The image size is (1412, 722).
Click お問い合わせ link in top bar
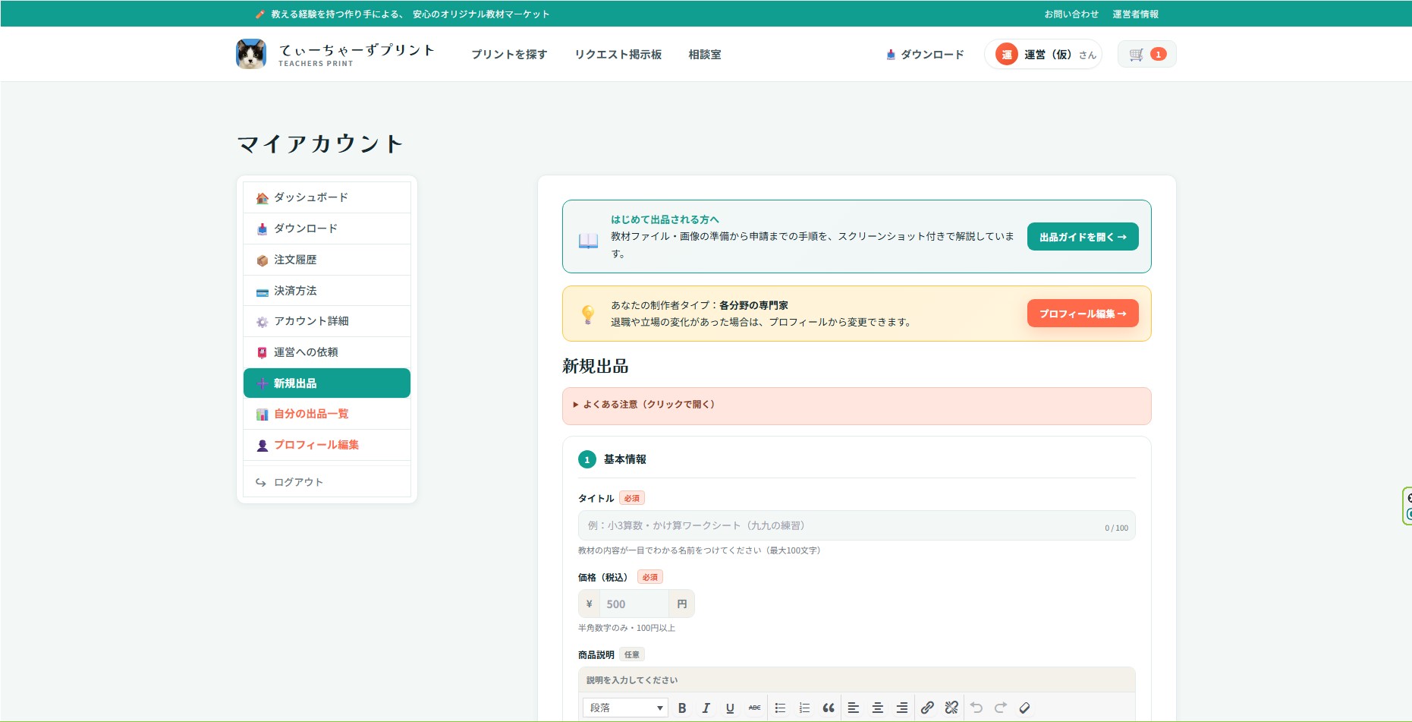[x=1071, y=14]
